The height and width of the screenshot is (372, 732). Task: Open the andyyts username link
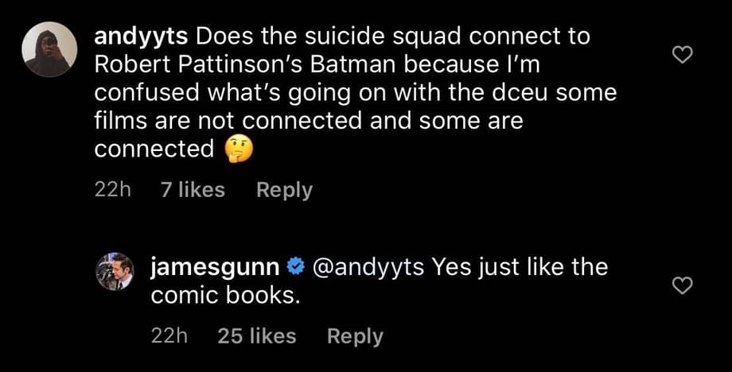(140, 37)
